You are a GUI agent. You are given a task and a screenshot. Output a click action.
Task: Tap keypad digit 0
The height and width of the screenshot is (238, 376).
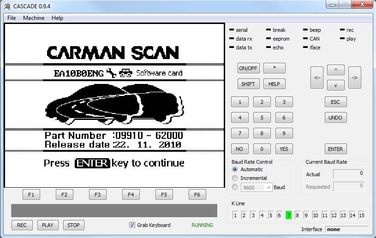pos(262,149)
